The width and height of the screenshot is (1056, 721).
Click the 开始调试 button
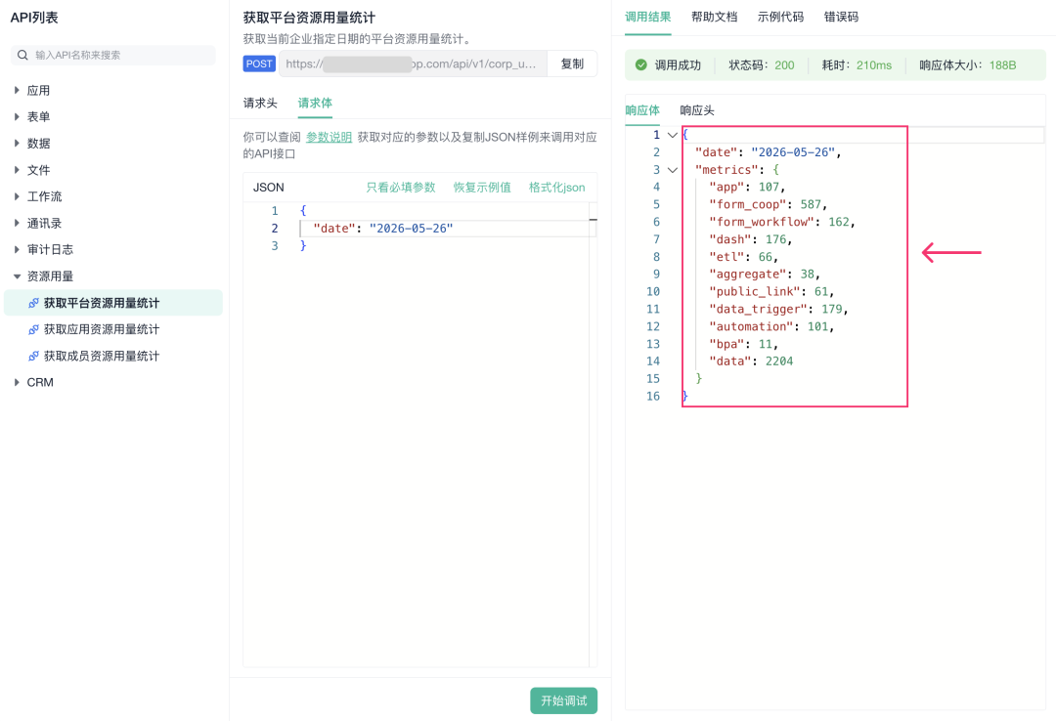564,700
